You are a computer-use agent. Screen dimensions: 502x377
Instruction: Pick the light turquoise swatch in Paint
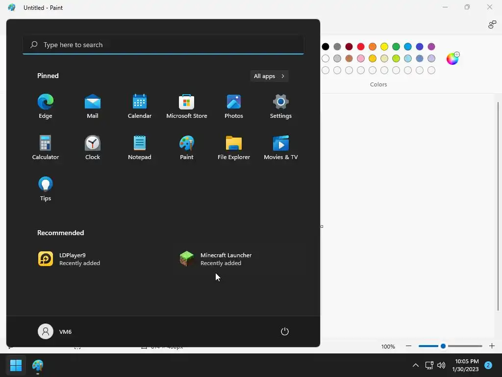point(408,58)
